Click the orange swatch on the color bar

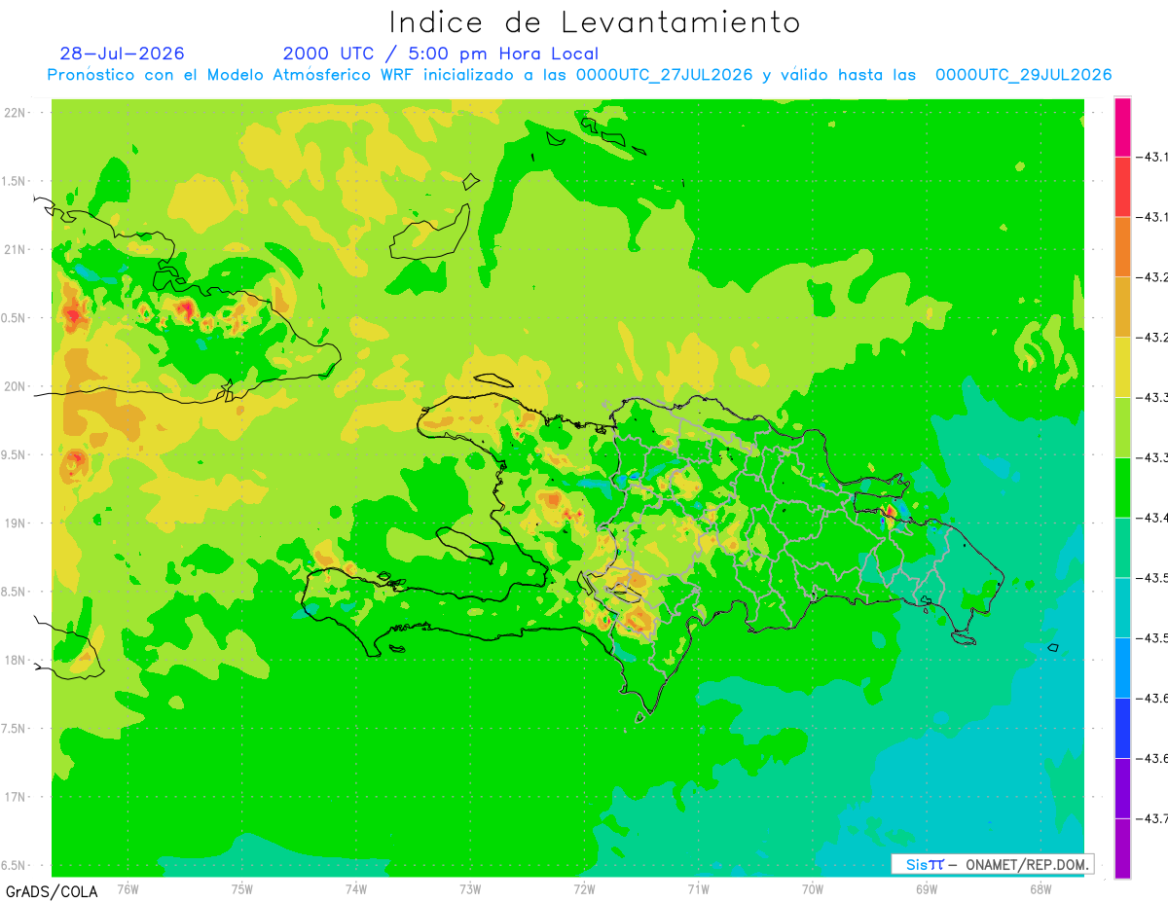pos(1122,247)
